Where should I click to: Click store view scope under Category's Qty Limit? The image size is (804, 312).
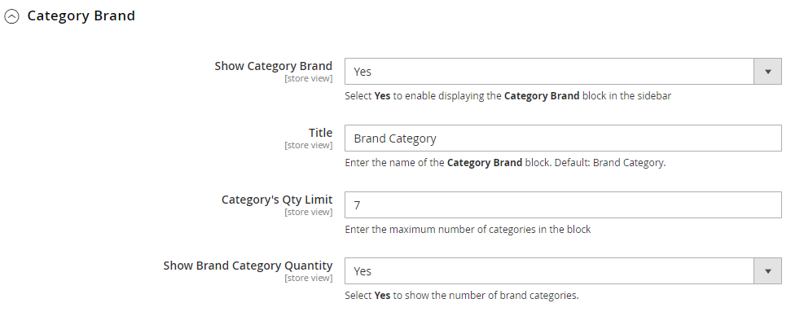(x=308, y=212)
